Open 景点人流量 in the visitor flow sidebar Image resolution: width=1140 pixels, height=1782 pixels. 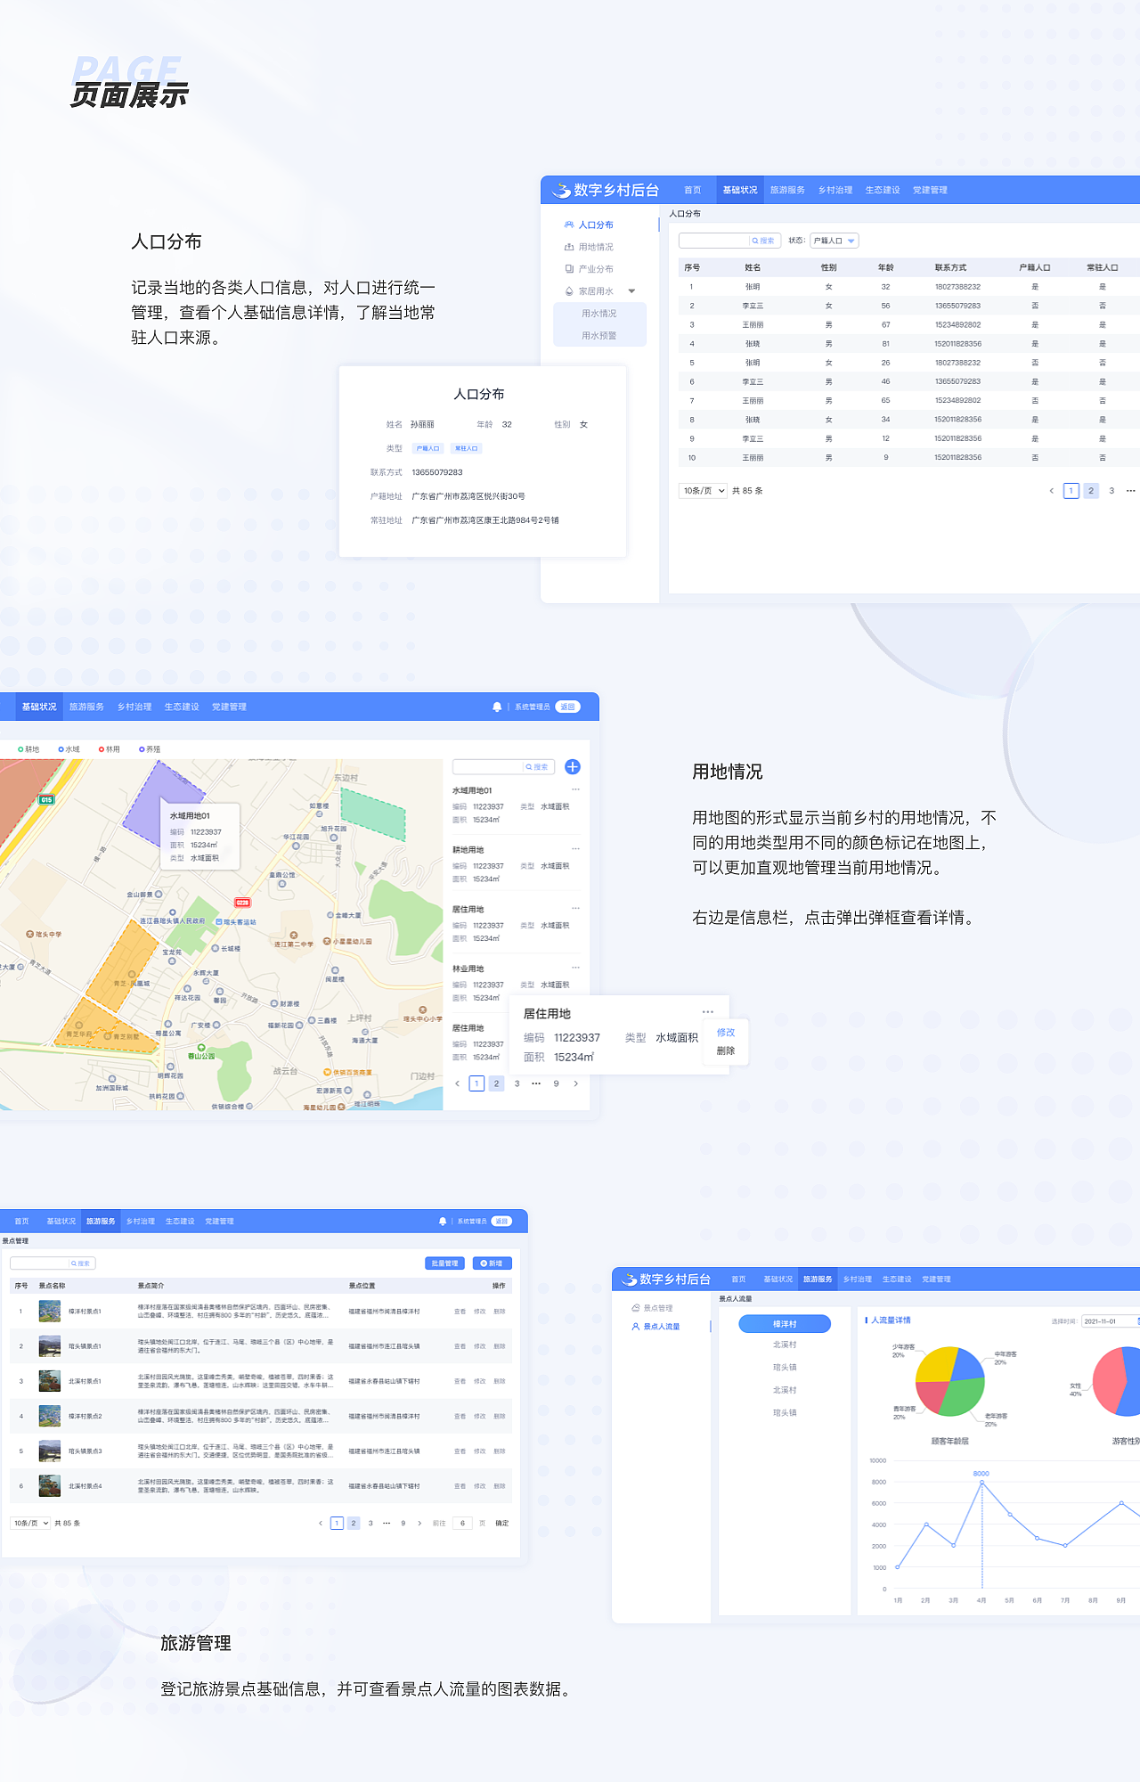655,1327
